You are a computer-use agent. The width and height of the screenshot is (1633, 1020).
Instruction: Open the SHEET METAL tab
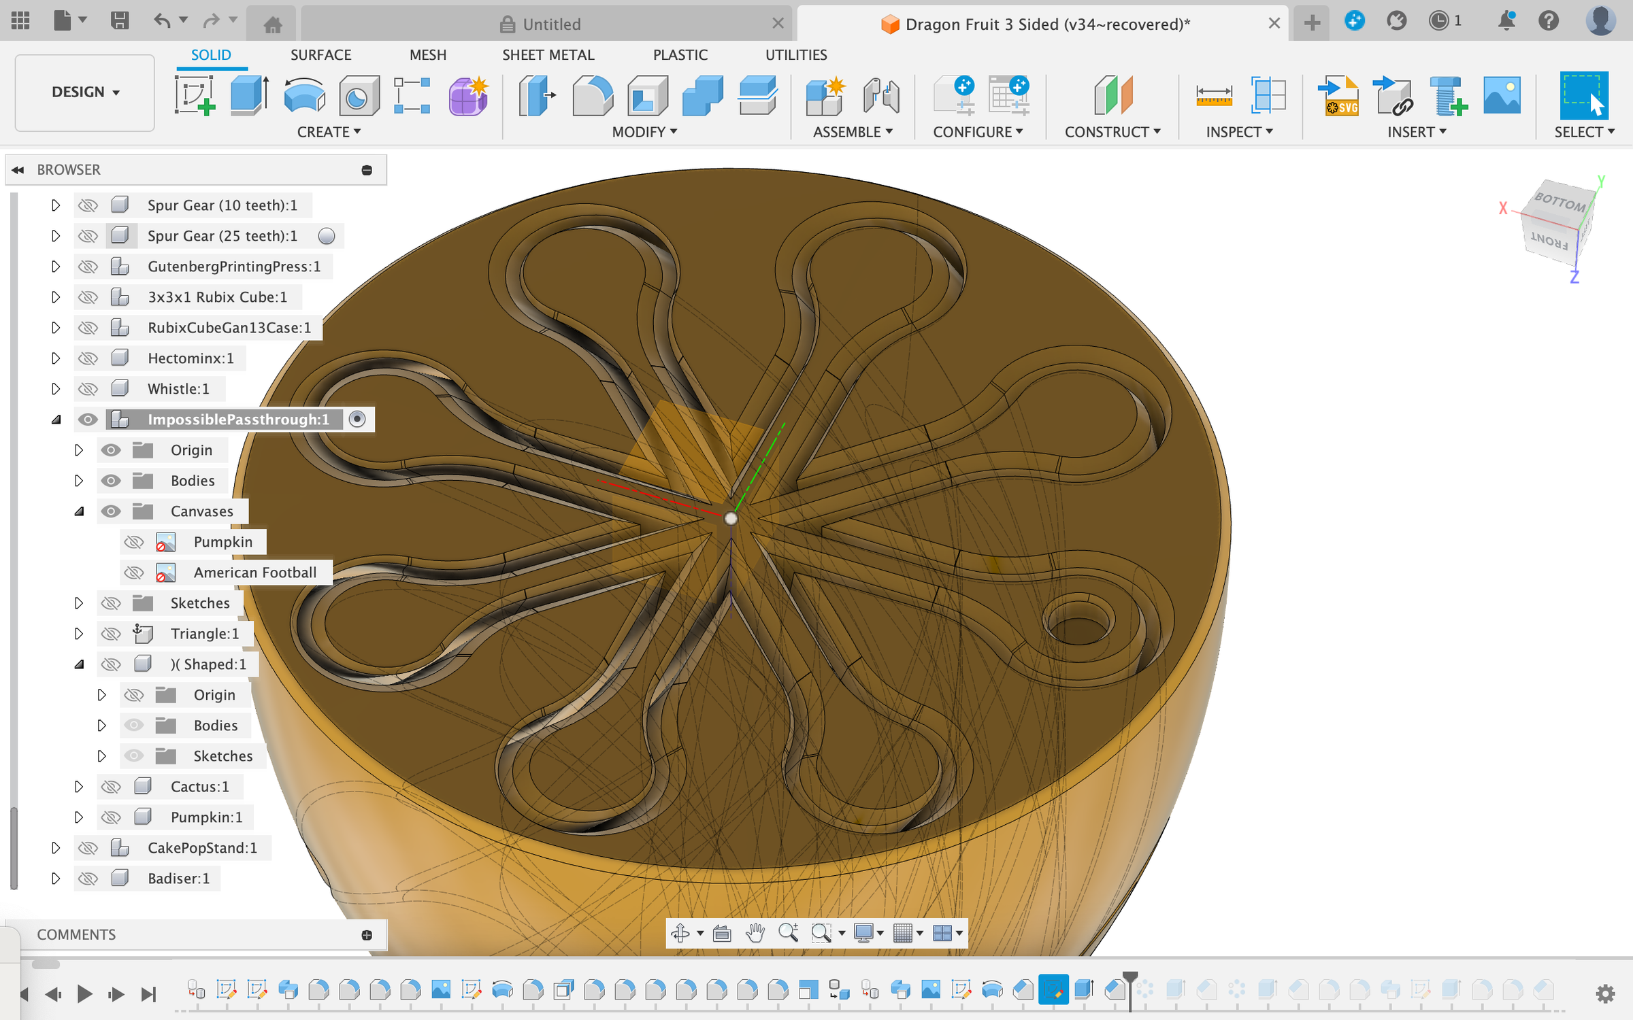coord(548,54)
